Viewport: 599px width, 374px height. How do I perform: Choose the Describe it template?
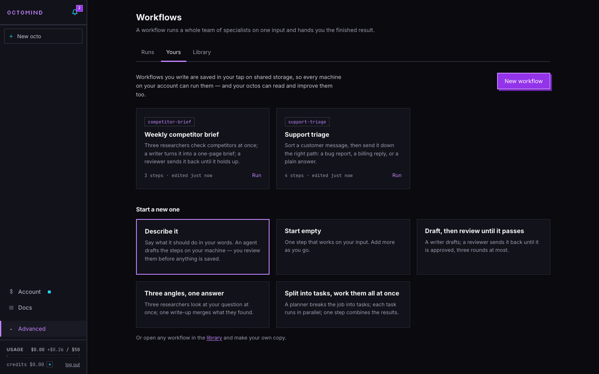pyautogui.click(x=203, y=247)
